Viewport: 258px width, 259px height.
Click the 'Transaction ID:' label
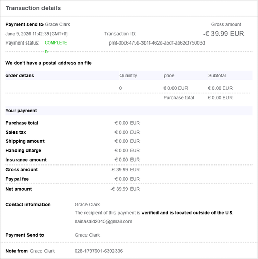coord(120,34)
